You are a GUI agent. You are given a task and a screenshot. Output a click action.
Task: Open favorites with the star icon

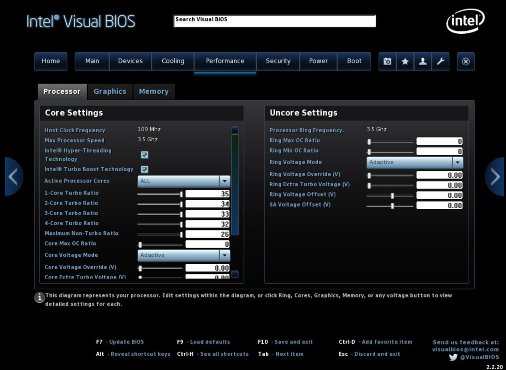click(x=405, y=61)
